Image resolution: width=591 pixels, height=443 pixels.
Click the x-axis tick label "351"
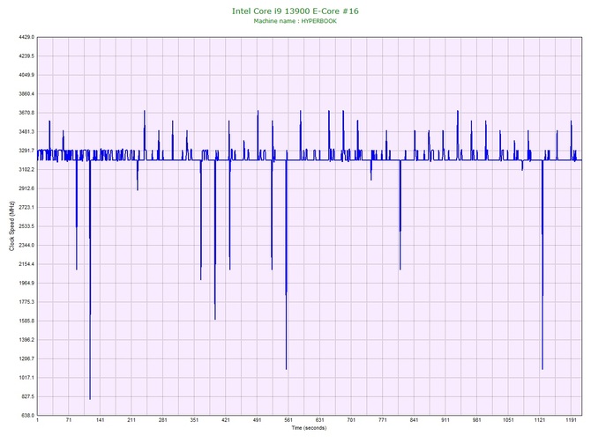click(x=194, y=420)
